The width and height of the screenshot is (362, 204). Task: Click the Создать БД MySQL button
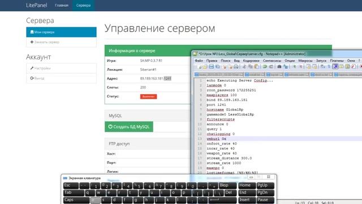pyautogui.click(x=129, y=127)
